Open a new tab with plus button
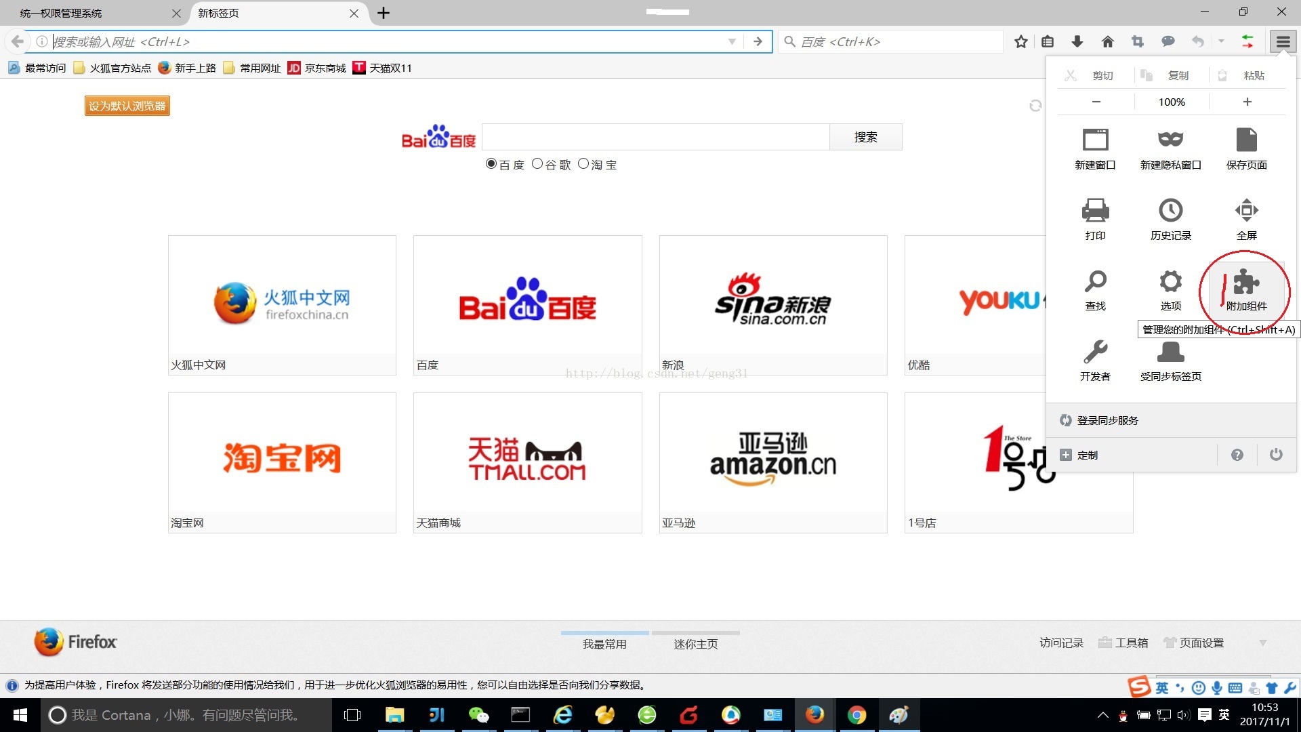This screenshot has height=732, width=1301. [384, 13]
